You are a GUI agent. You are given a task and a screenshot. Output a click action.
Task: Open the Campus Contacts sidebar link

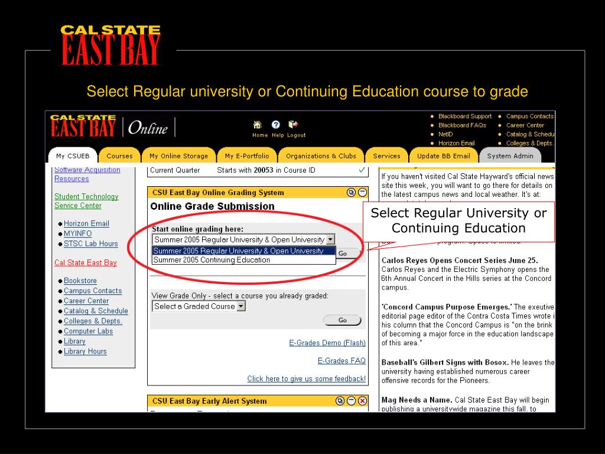tap(93, 291)
